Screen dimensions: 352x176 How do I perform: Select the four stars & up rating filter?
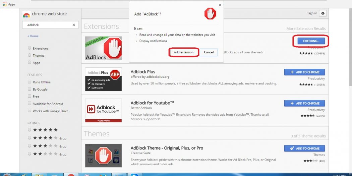click(30, 138)
